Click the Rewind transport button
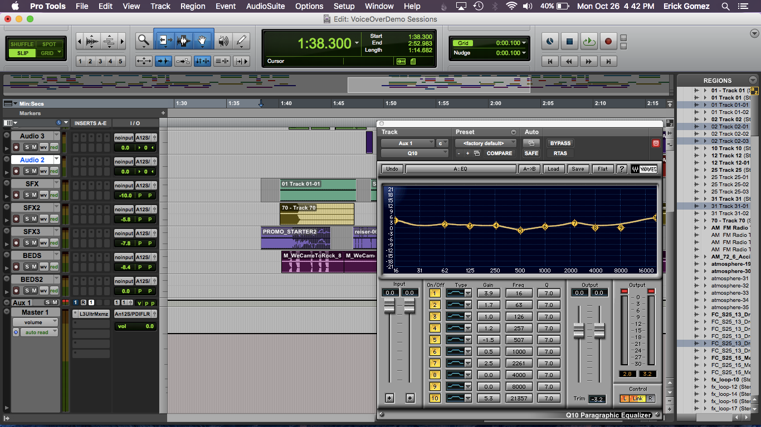Image resolution: width=761 pixels, height=427 pixels. pos(569,62)
